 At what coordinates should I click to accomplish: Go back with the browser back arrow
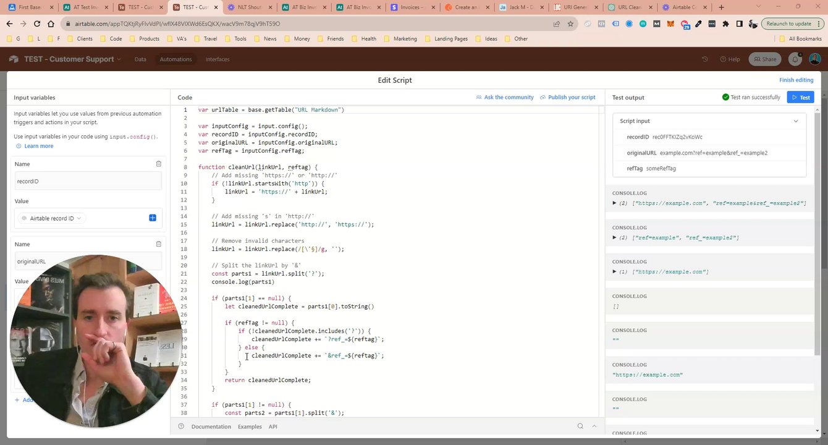point(10,23)
